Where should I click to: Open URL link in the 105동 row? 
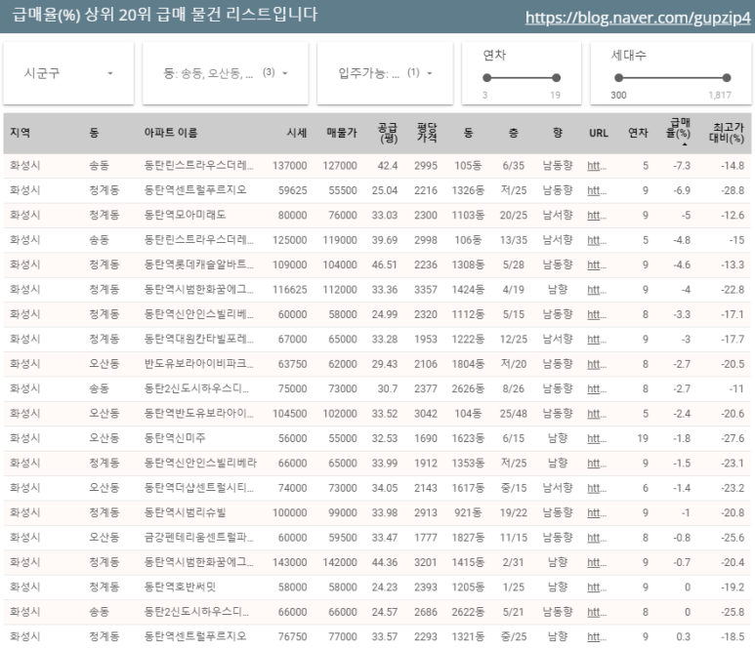[597, 166]
